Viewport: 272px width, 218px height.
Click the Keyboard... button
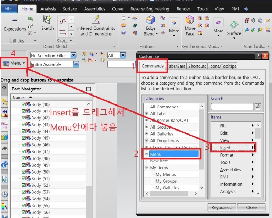point(222,207)
